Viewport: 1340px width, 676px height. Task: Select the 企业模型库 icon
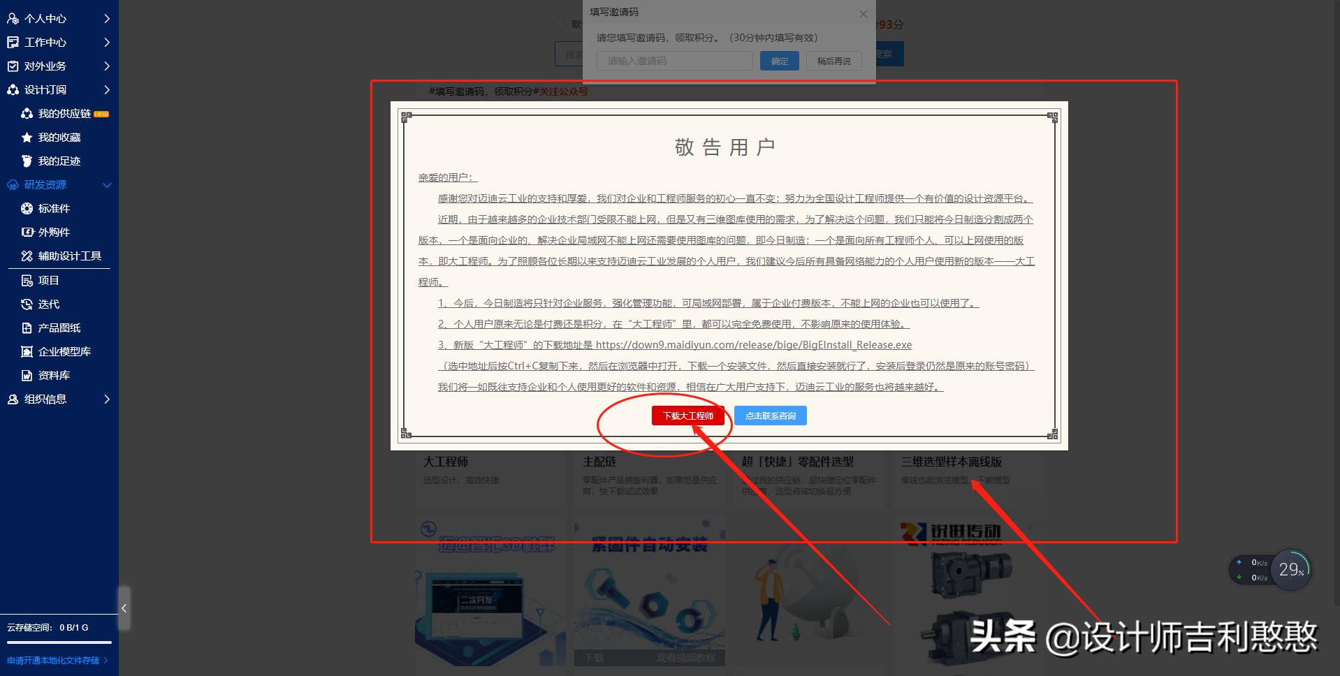(26, 351)
